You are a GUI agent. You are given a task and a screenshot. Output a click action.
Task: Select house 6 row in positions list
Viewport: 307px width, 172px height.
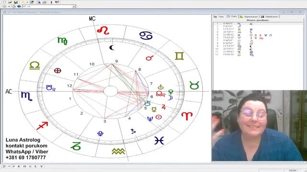pyautogui.click(x=258, y=38)
